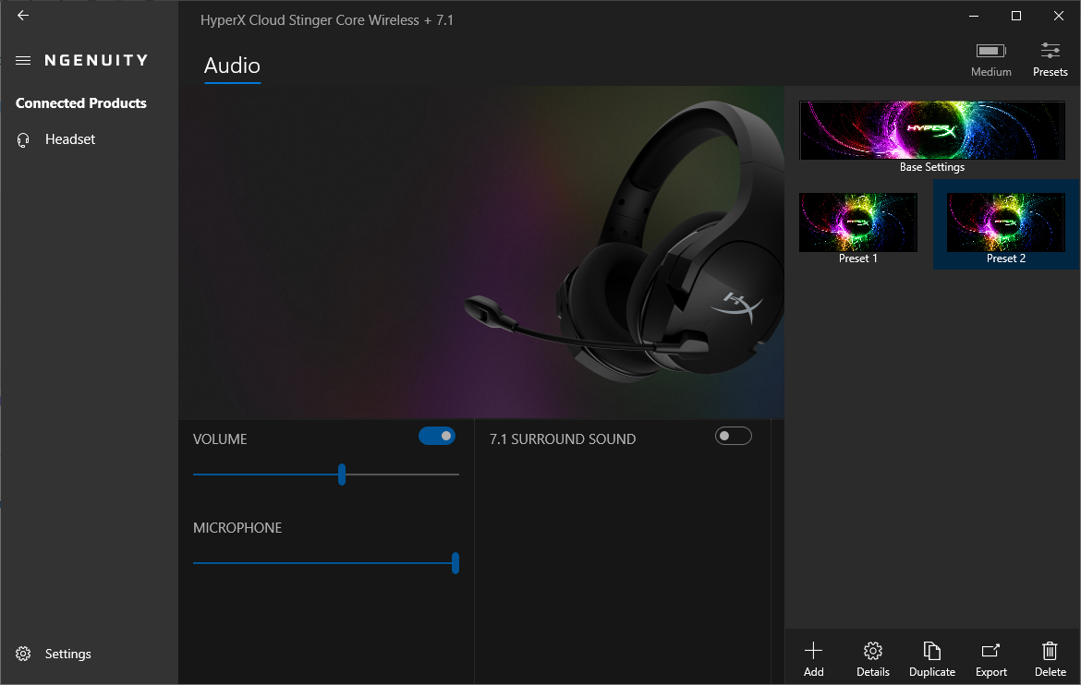Go back using the back arrow

23,15
